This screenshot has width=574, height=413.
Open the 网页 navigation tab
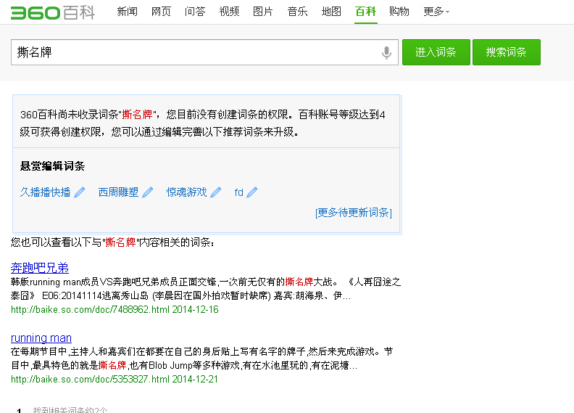point(161,12)
